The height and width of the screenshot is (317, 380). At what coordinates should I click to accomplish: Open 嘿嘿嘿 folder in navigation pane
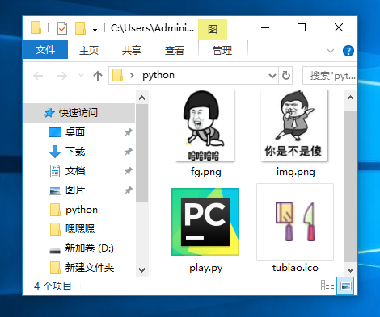(x=80, y=229)
